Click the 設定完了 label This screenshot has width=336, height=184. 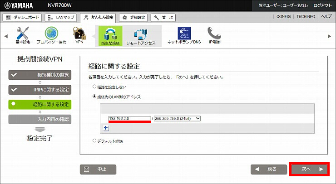click(x=40, y=138)
